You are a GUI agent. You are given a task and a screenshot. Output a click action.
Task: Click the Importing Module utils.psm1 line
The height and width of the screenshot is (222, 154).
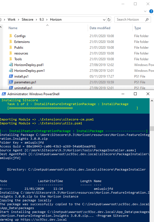click(41, 123)
